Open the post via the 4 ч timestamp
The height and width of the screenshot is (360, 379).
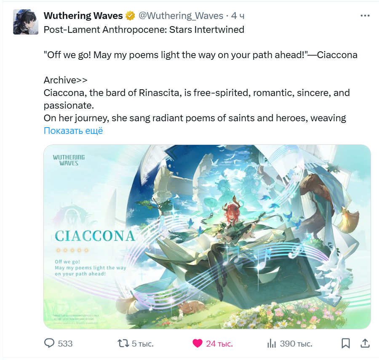point(238,16)
